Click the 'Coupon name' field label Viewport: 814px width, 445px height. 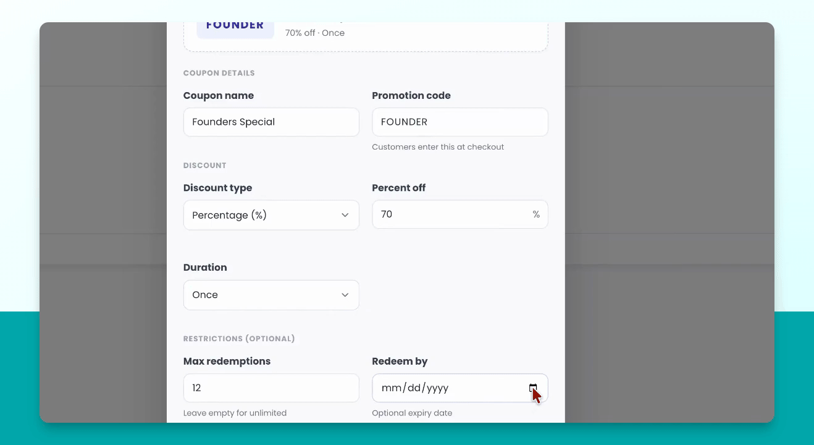(x=219, y=96)
